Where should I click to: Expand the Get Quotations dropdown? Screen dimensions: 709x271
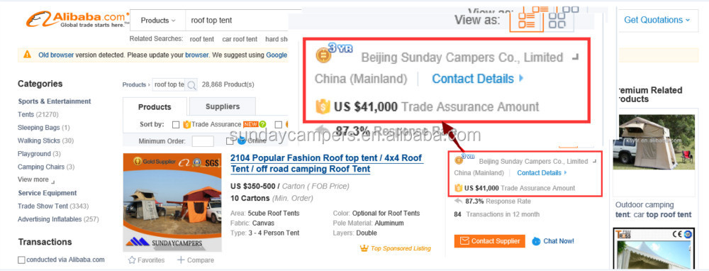point(657,20)
